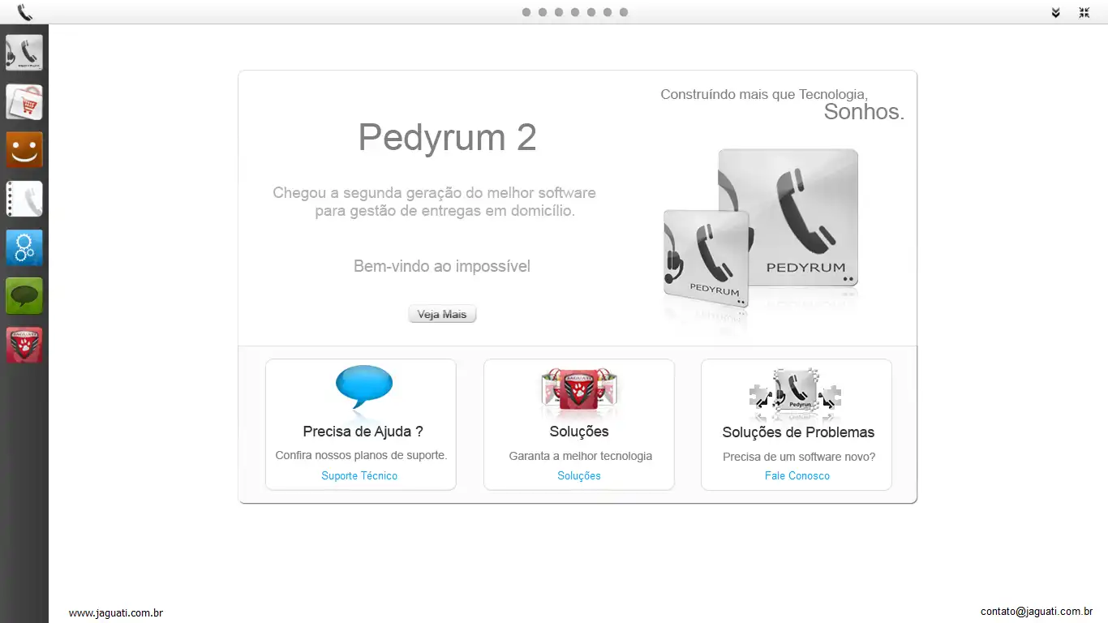Viewport: 1108px width, 623px height.
Task: Select the first page indicator dot
Action: pos(526,12)
